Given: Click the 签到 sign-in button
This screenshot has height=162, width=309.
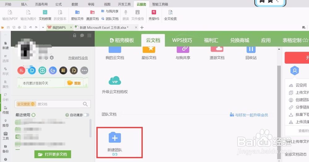Looking at the screenshot, I should pos(74,83).
